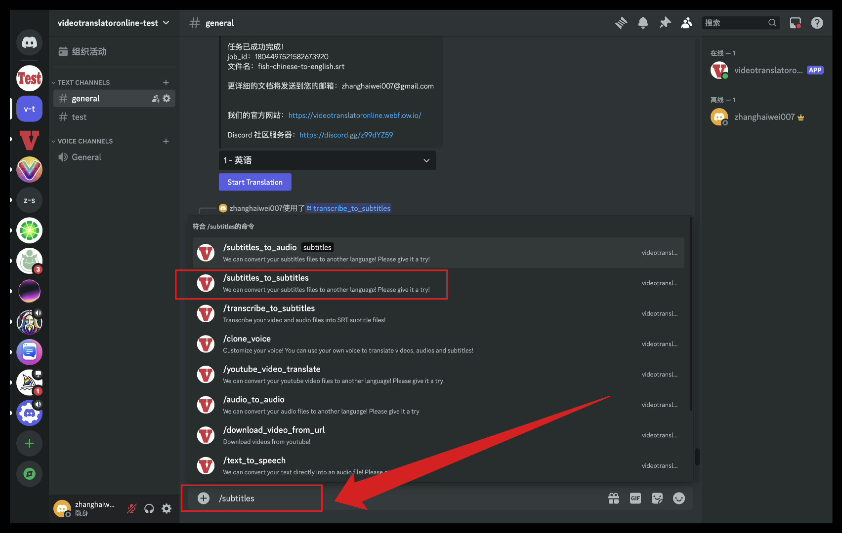The height and width of the screenshot is (533, 842).
Task: Add a channel to VOICE CHANNELS
Action: tap(166, 141)
